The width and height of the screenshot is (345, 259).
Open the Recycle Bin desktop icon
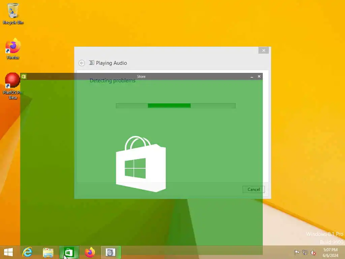click(13, 13)
